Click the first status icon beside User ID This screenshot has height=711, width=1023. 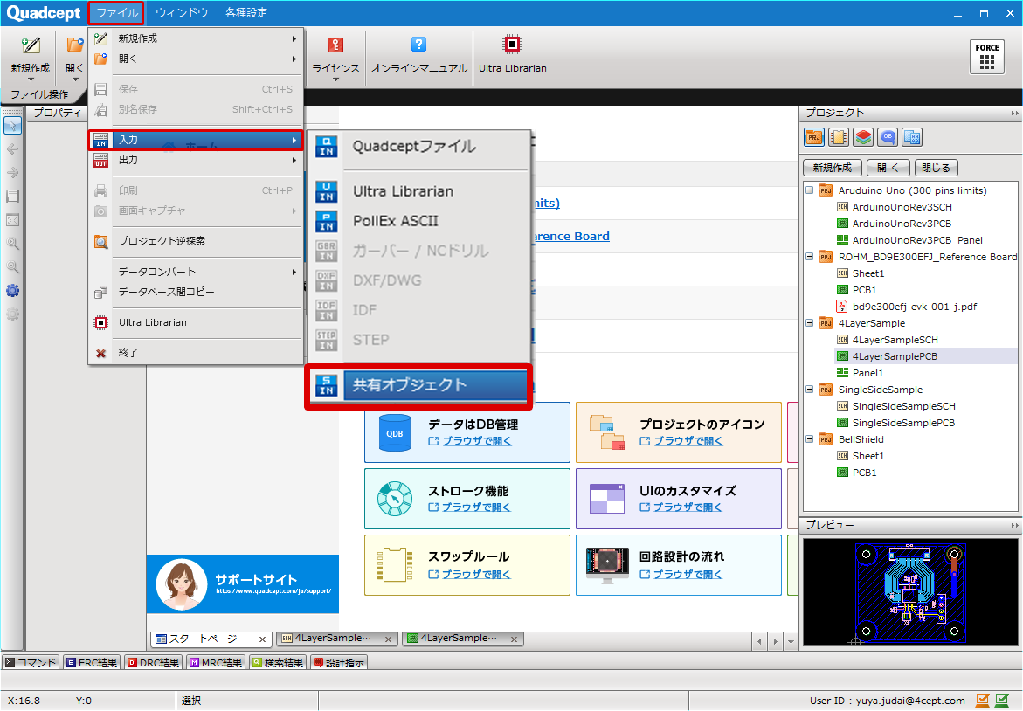[983, 701]
